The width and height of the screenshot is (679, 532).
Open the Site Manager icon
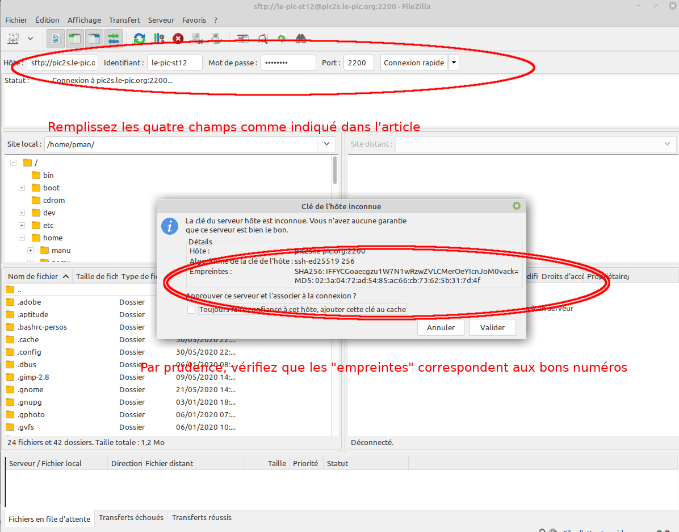pos(12,39)
